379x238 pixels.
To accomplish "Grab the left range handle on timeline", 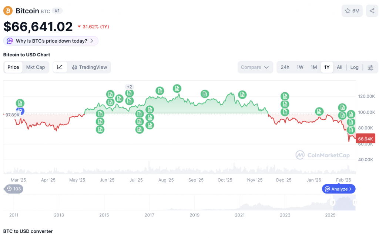I will [333, 202].
